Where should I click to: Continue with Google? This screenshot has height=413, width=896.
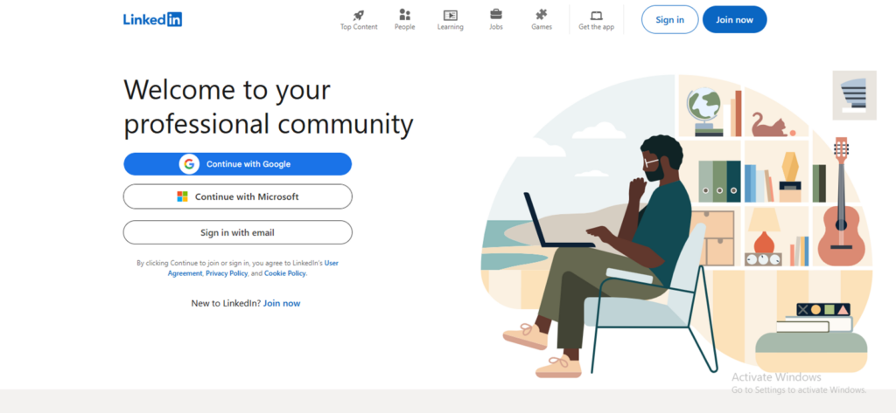tap(238, 164)
